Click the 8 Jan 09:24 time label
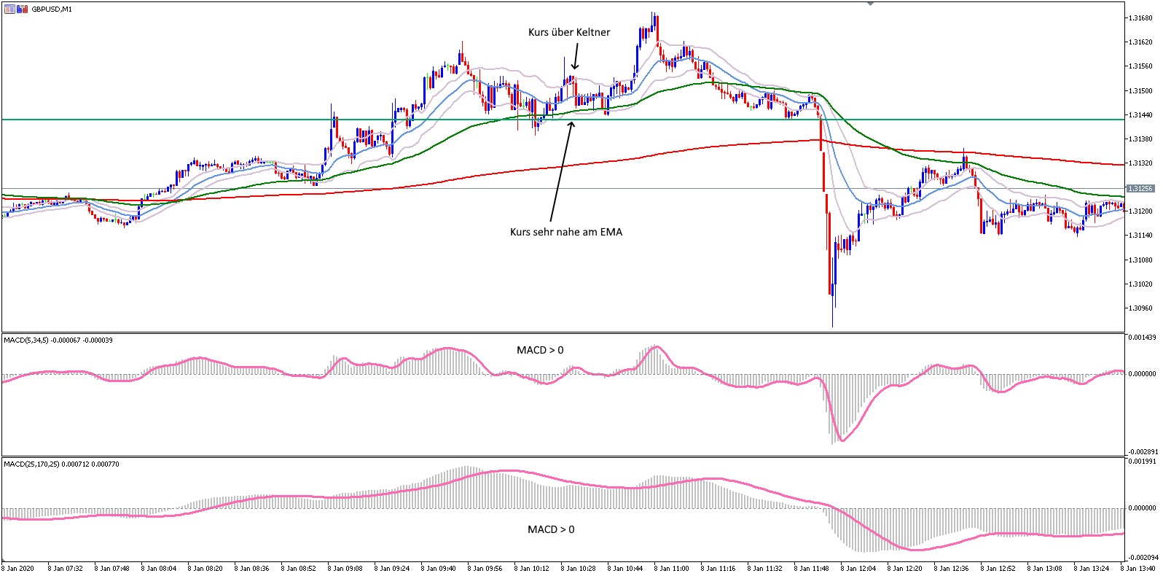Image resolution: width=1163 pixels, height=576 pixels. (x=392, y=568)
